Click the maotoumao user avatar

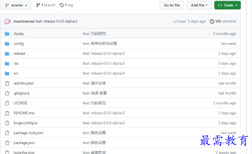point(7,21)
